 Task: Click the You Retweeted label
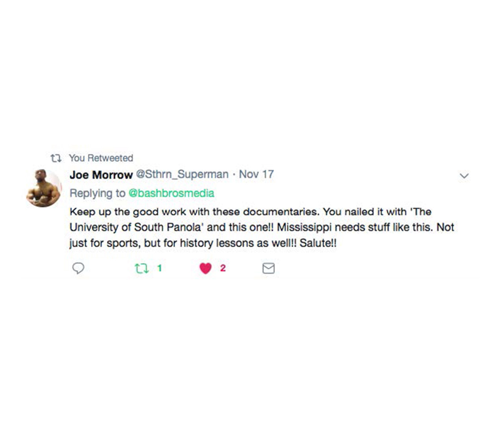point(101,158)
